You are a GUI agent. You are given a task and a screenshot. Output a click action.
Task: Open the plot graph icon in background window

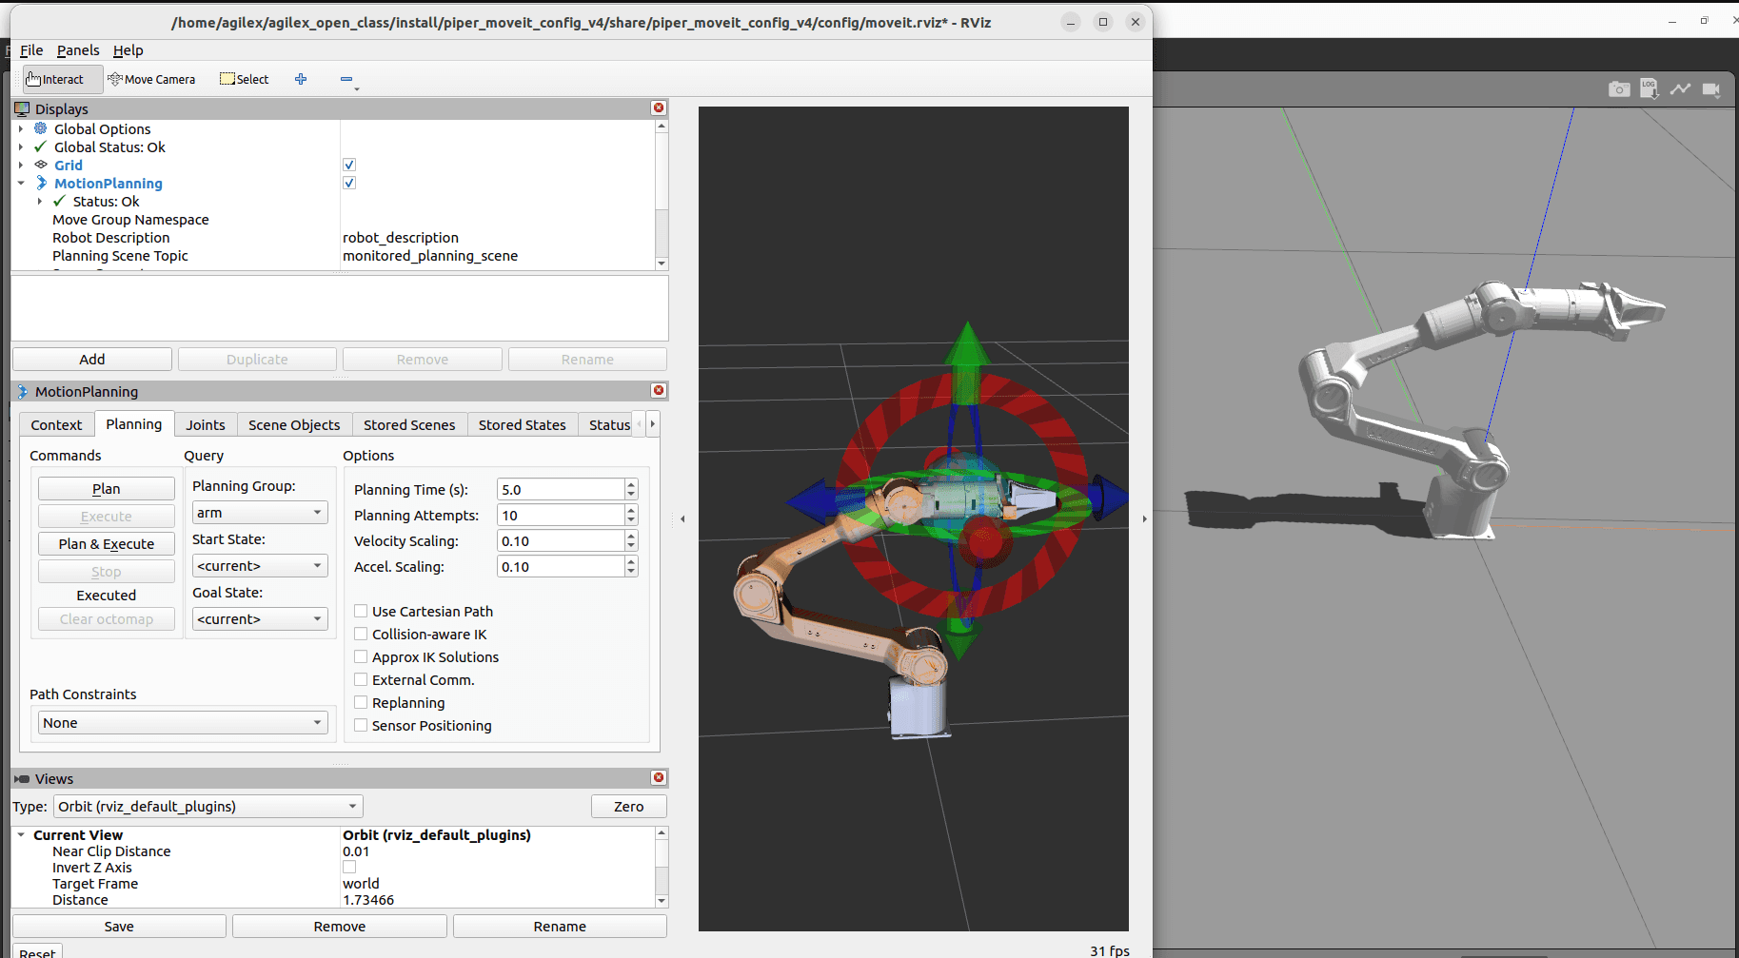[x=1680, y=89]
